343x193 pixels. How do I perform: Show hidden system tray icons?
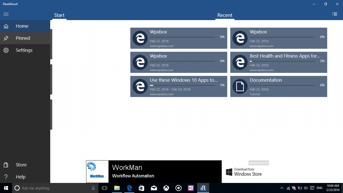coord(282,188)
